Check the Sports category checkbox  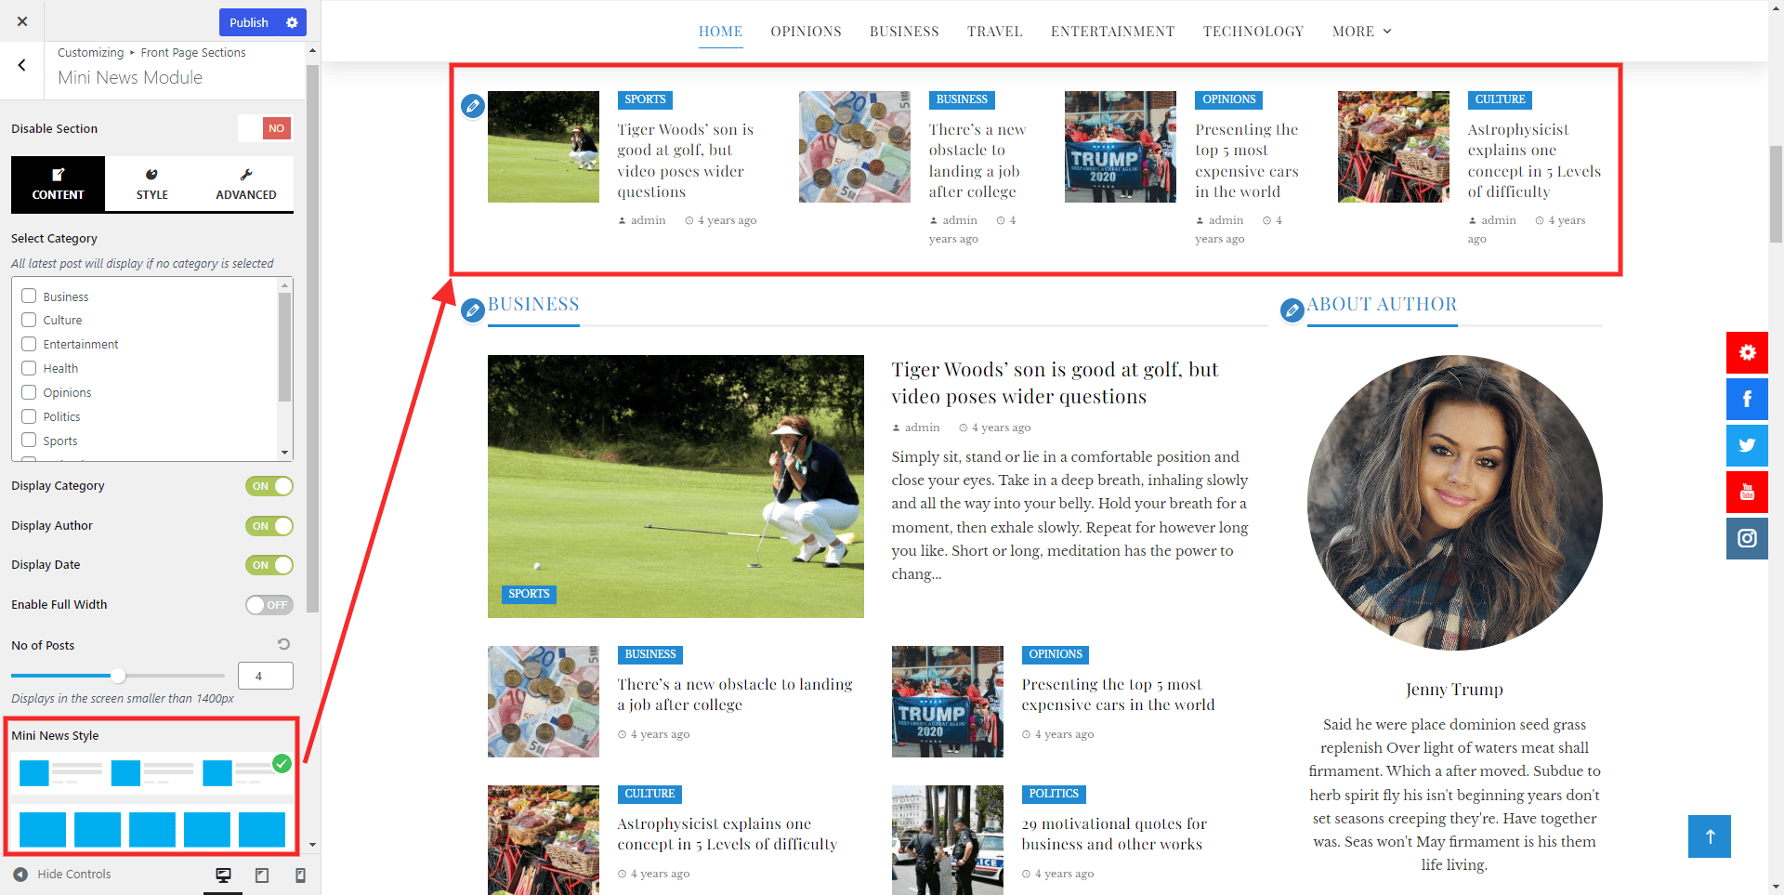tap(29, 441)
